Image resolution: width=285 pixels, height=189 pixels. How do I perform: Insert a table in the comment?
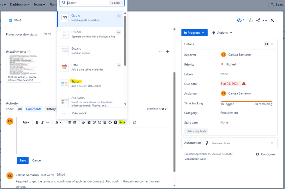(105, 122)
